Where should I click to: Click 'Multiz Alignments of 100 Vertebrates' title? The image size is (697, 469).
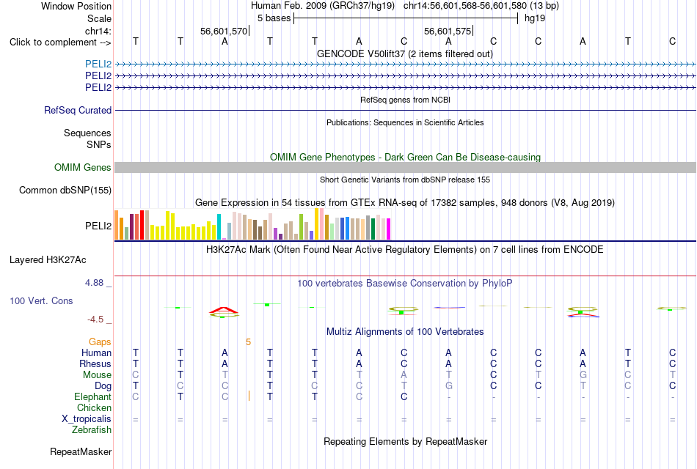[x=405, y=332]
